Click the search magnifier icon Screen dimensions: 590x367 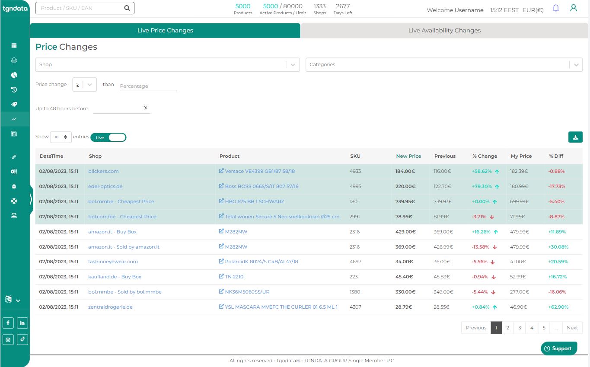click(127, 8)
